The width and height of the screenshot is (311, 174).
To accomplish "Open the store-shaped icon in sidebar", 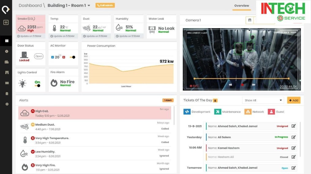I will pos(7,72).
